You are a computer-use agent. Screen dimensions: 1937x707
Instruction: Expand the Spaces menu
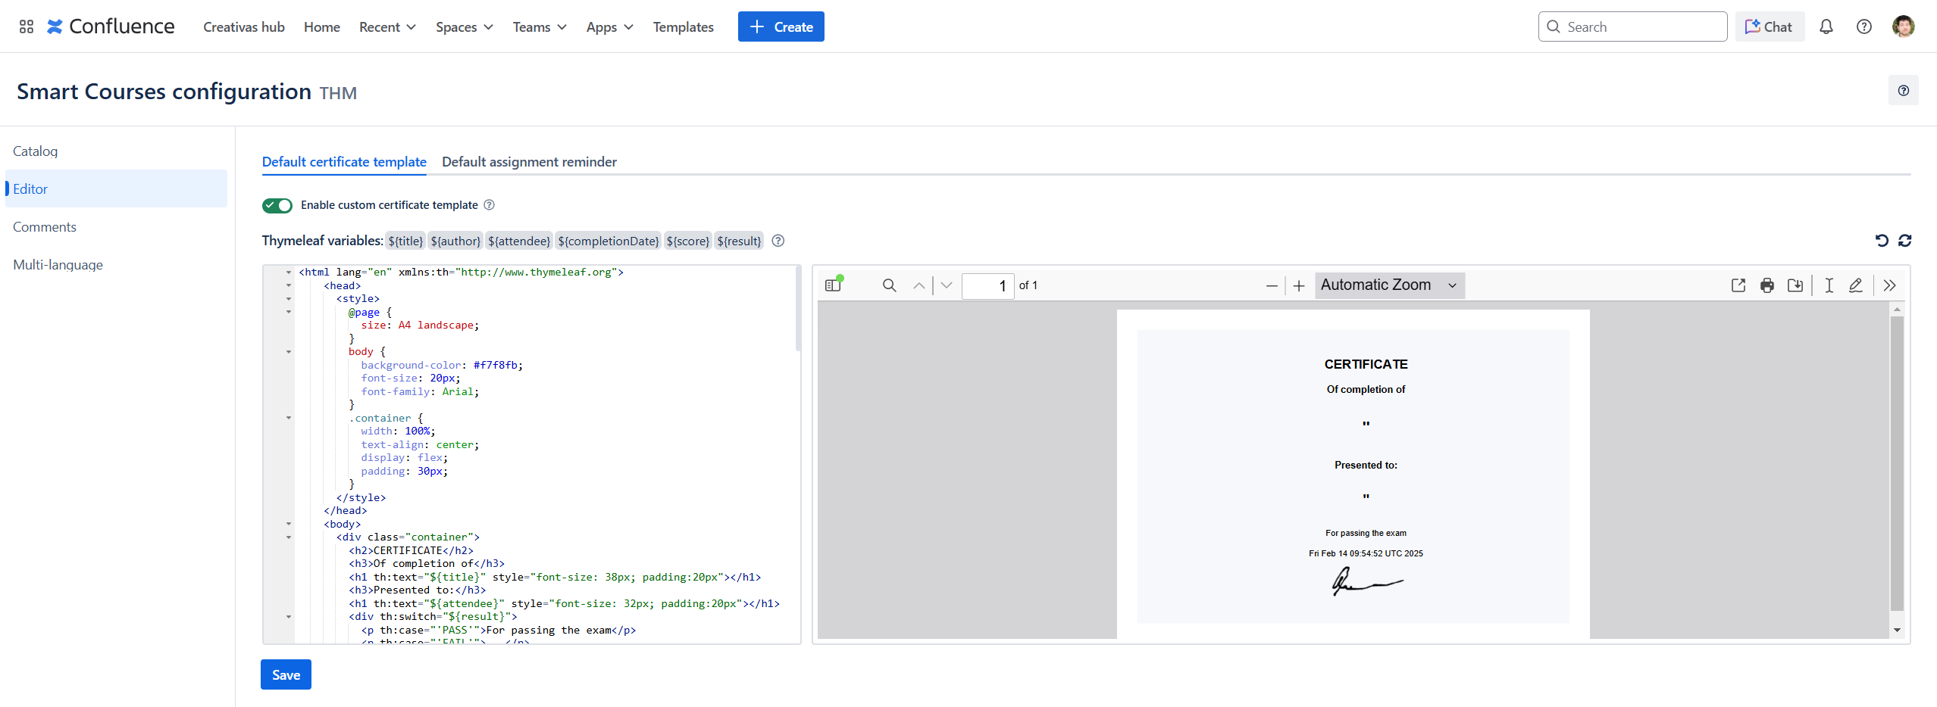click(x=464, y=27)
